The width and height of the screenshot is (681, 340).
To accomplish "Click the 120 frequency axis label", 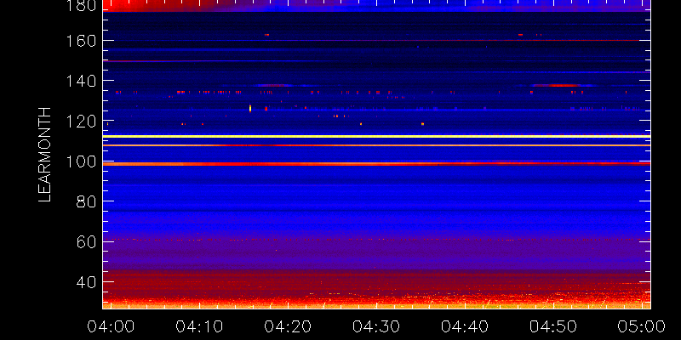I will tap(83, 121).
